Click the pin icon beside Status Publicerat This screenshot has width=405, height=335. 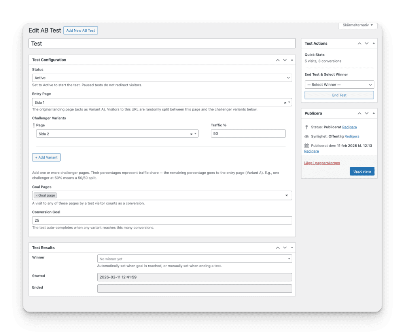[307, 127]
